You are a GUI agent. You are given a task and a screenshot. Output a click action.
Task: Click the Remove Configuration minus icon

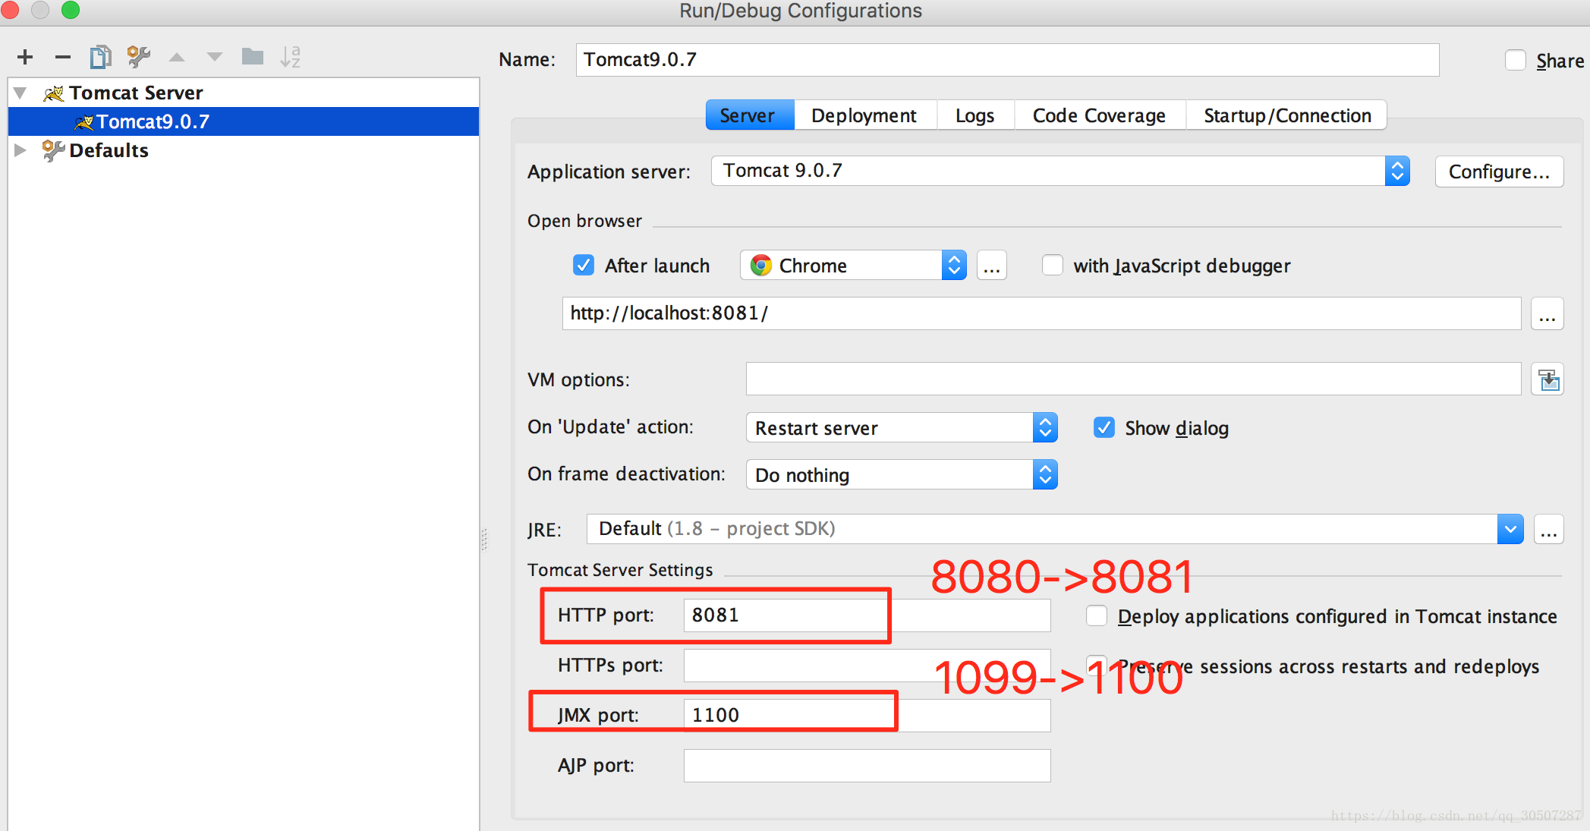coord(63,57)
